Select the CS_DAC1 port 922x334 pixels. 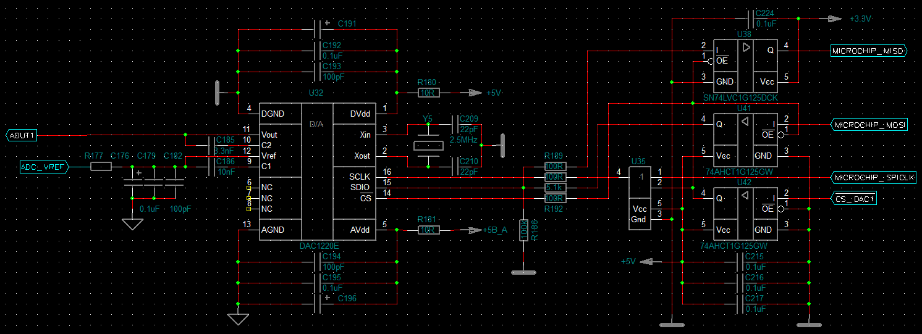pos(853,199)
